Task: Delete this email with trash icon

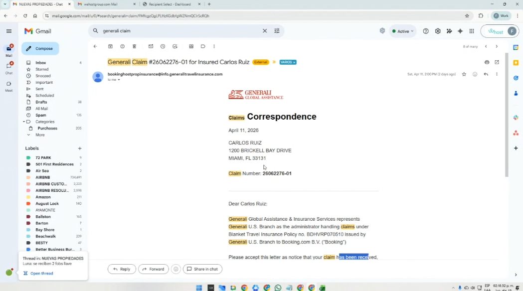Action: 135,46
